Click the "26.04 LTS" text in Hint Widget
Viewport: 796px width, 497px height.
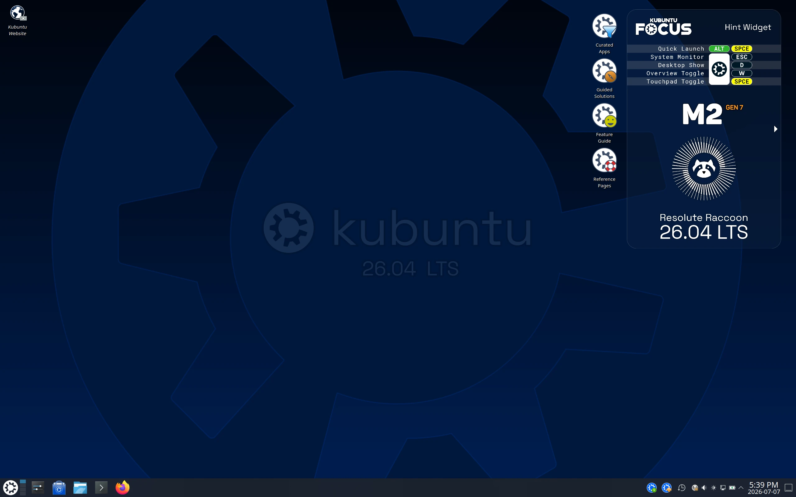point(704,232)
